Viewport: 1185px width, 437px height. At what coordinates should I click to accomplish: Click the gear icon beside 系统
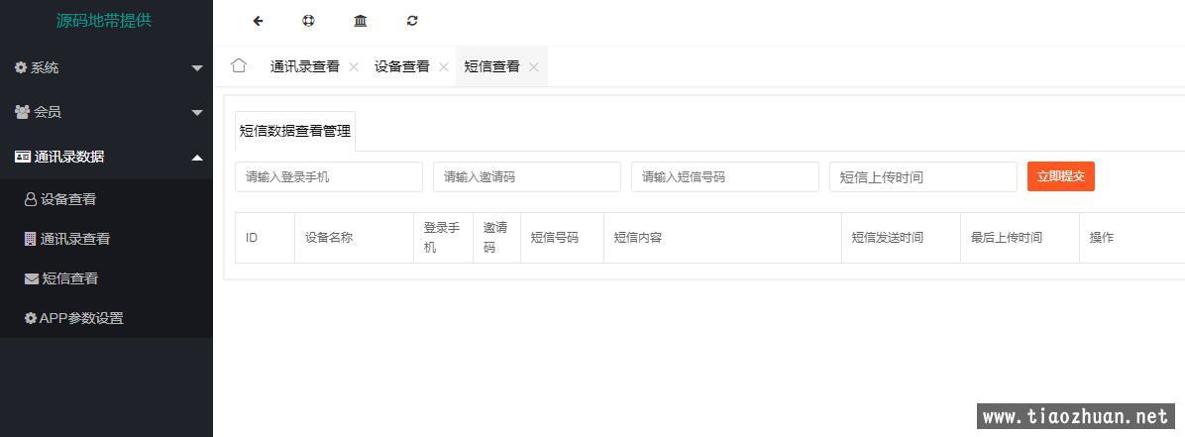tap(21, 68)
